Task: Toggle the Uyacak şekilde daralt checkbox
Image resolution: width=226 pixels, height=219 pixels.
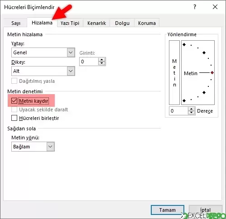Action: click(14, 109)
